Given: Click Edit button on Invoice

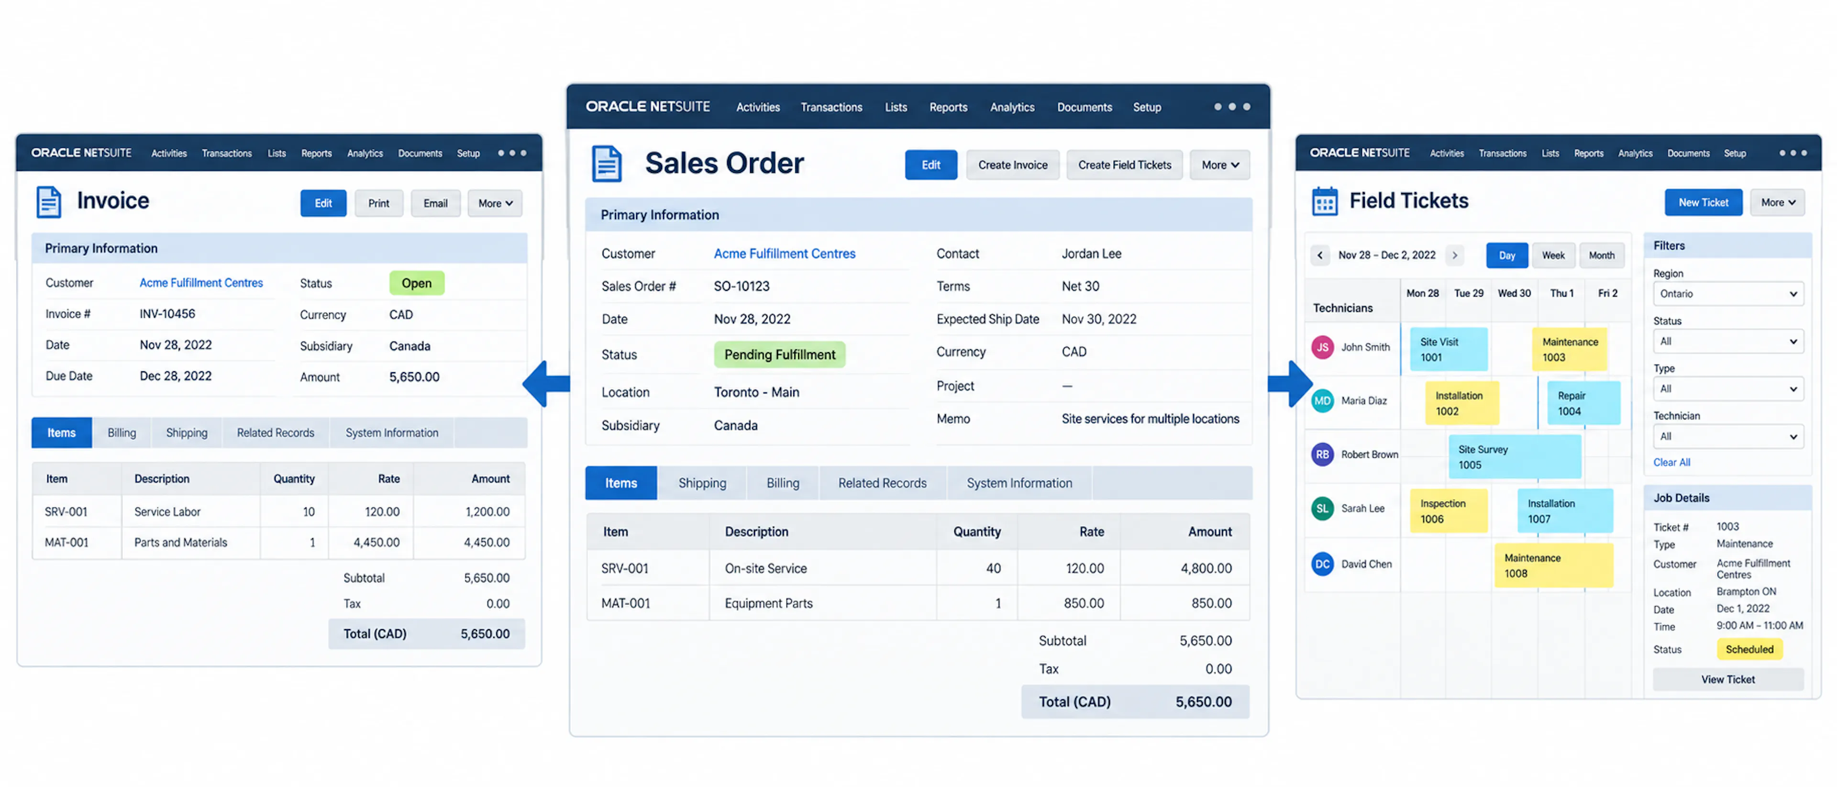Looking at the screenshot, I should pos(323,203).
